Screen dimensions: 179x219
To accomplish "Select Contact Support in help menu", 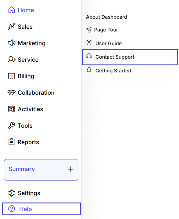I will pos(130,57).
